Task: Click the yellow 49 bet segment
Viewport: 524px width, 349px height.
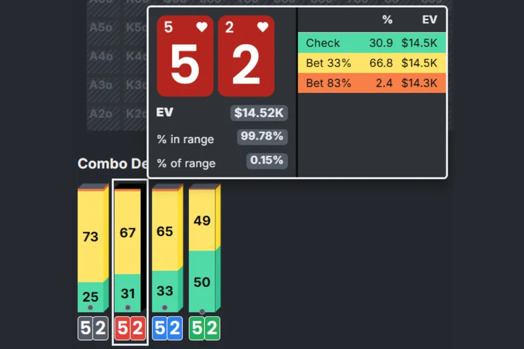Action: (202, 221)
